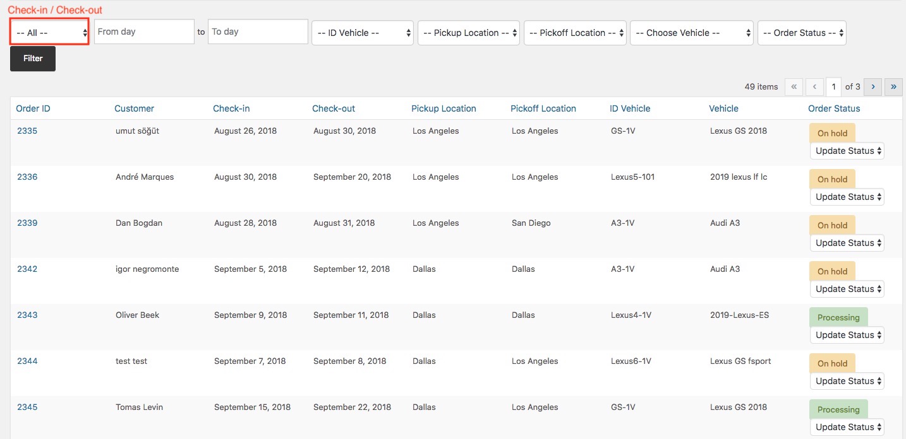
Task: Expand the Choose Vehicle dropdown
Action: [x=691, y=33]
